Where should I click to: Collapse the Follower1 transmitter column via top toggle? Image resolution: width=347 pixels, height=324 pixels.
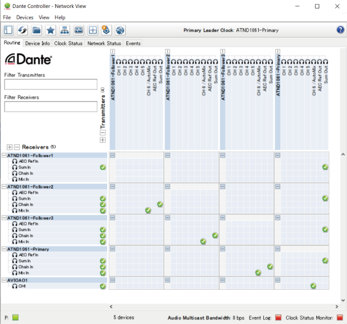(x=113, y=52)
